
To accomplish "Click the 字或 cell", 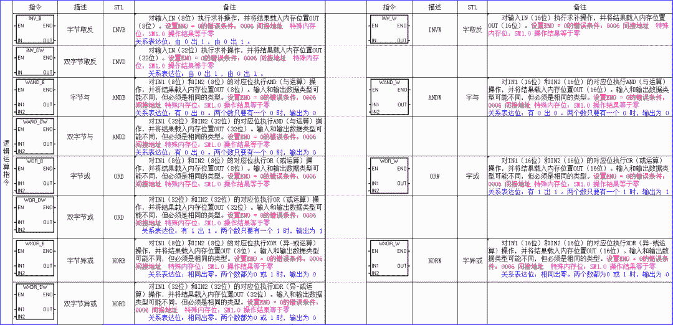I will click(x=472, y=176).
